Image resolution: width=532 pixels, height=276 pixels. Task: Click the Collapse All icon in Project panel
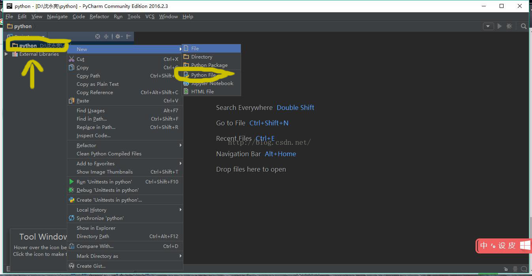point(106,36)
